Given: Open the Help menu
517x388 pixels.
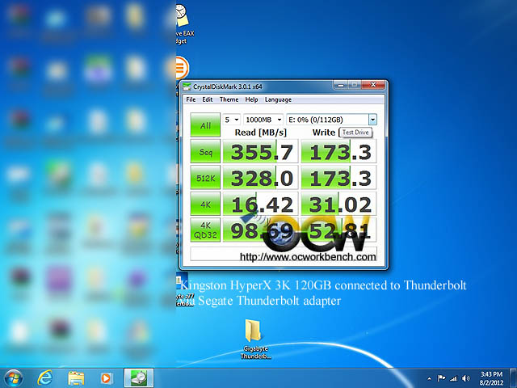Looking at the screenshot, I should click(x=251, y=99).
